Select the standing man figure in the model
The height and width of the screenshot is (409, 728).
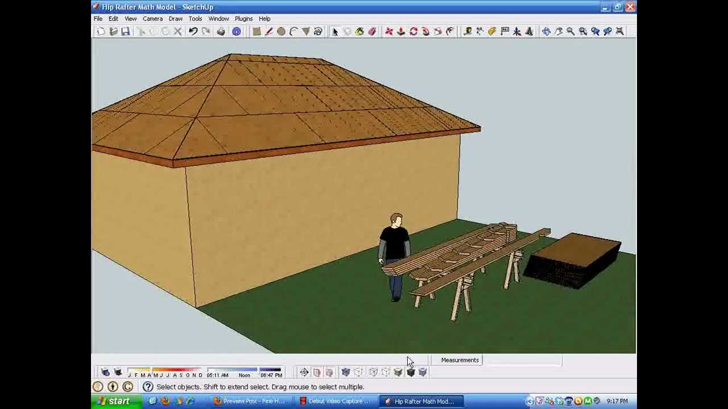coord(394,257)
